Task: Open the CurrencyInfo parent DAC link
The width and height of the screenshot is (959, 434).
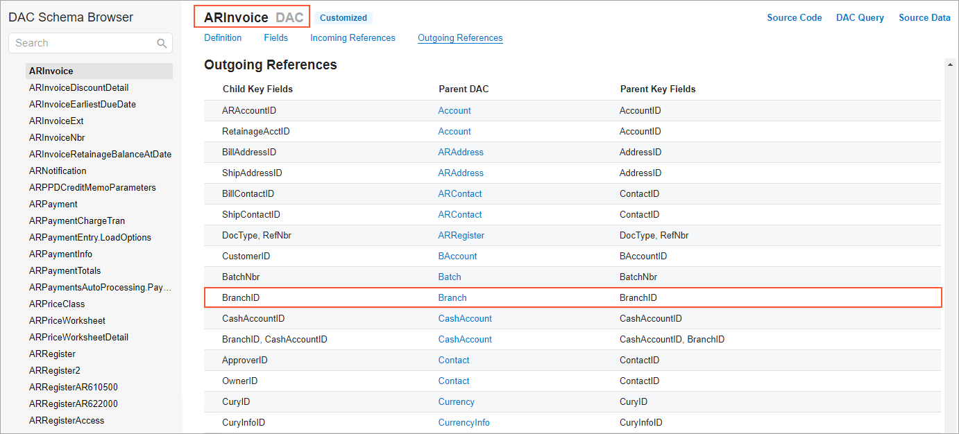Action: pyautogui.click(x=464, y=422)
